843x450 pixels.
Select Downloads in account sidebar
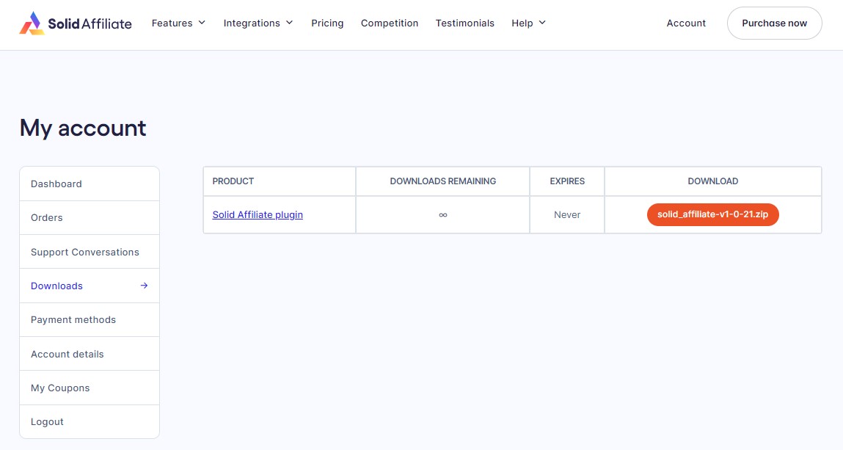[x=90, y=286]
